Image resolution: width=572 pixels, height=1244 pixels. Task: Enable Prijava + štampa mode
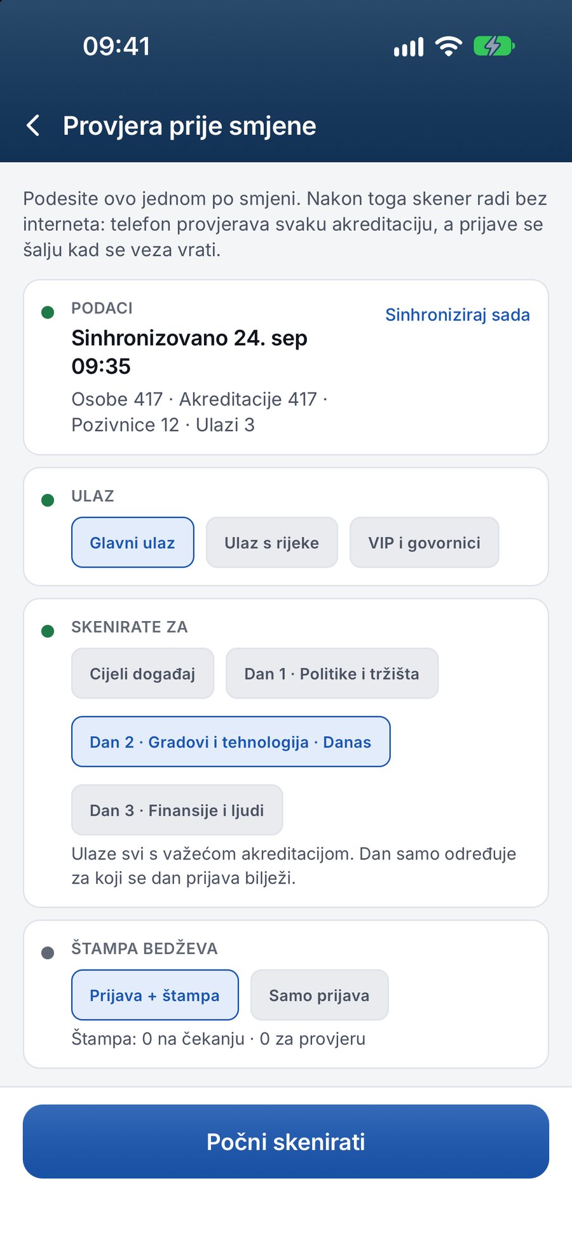point(155,995)
